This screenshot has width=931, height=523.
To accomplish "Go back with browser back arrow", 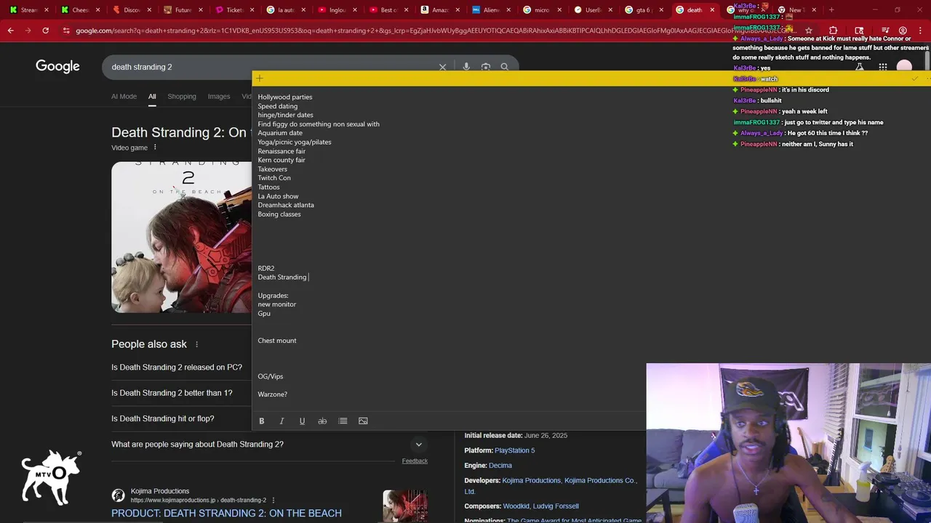I will [x=11, y=31].
